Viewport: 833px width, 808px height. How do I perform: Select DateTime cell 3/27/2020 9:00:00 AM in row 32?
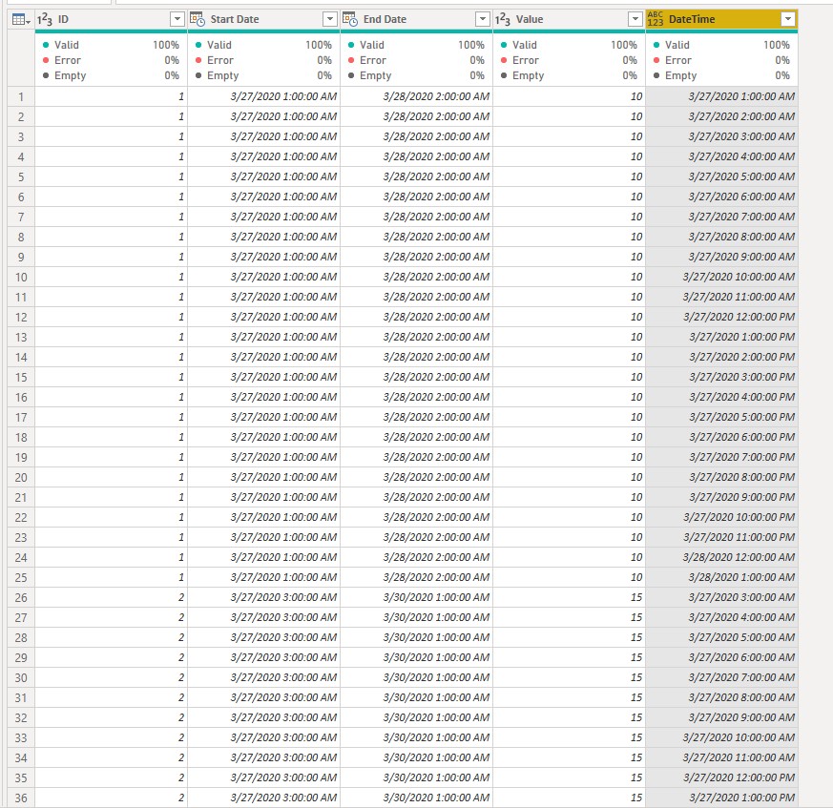(722, 717)
